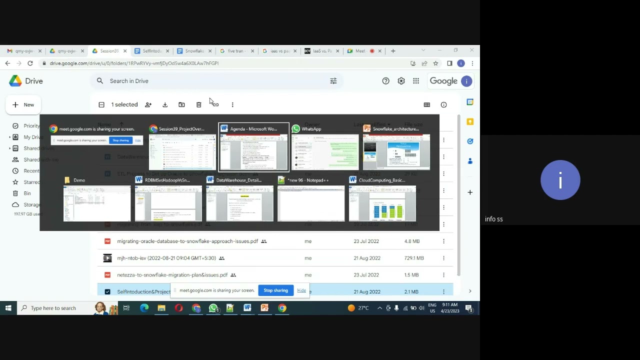640x360 pixels.
Task: Expand the My Drive tree arrow
Action: pos(9,137)
